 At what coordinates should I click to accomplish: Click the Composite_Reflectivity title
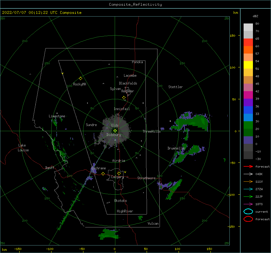[x=135, y=5]
